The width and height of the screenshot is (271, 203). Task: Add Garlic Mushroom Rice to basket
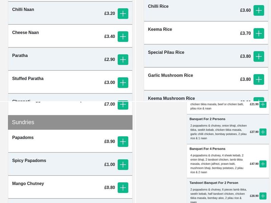tap(259, 80)
